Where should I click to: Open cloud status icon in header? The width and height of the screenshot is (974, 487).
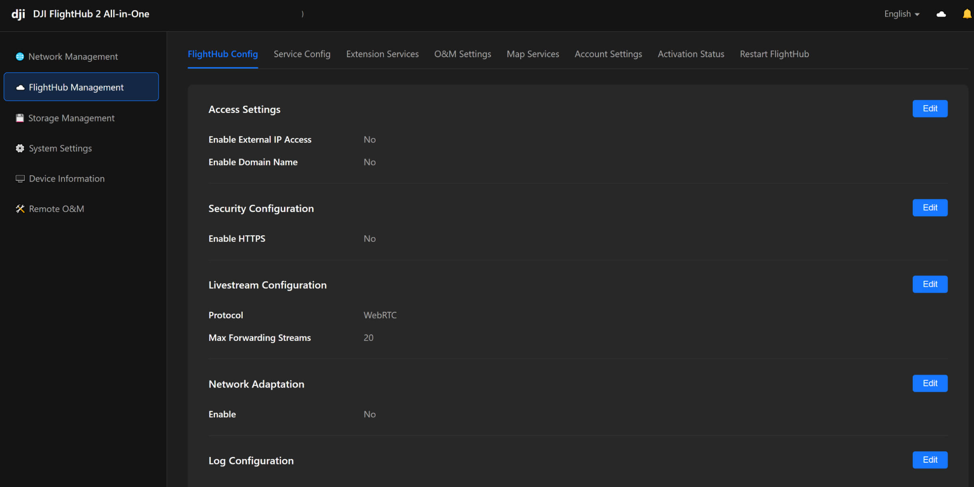click(941, 14)
